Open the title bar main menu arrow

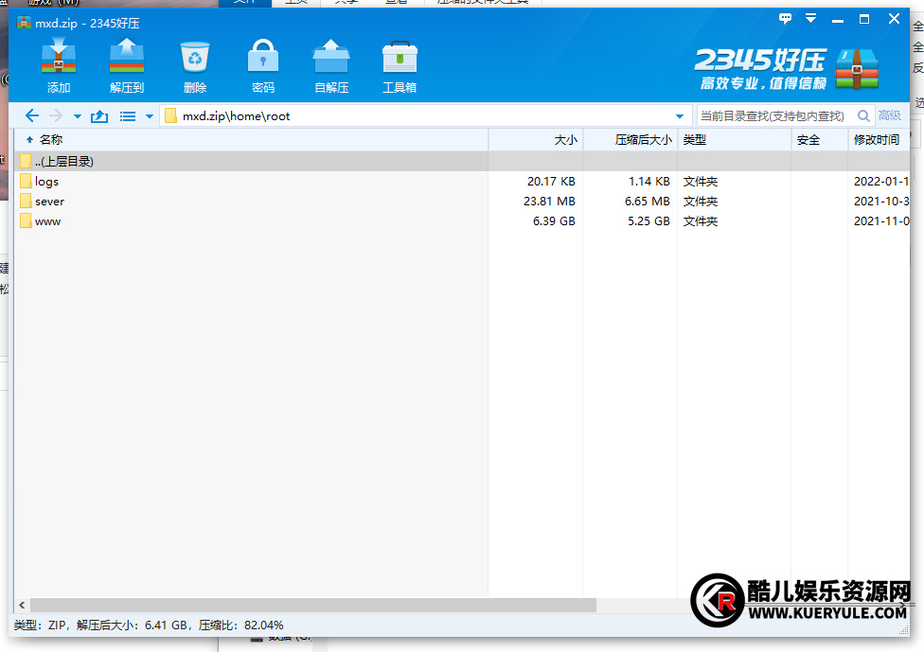coord(811,19)
